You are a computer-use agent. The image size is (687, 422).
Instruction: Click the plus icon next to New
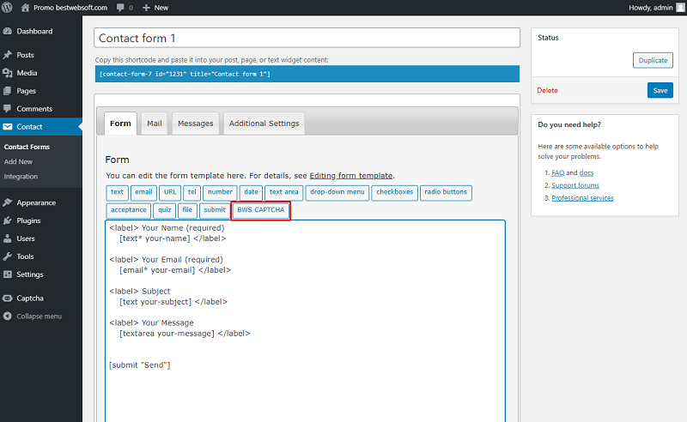click(x=146, y=8)
